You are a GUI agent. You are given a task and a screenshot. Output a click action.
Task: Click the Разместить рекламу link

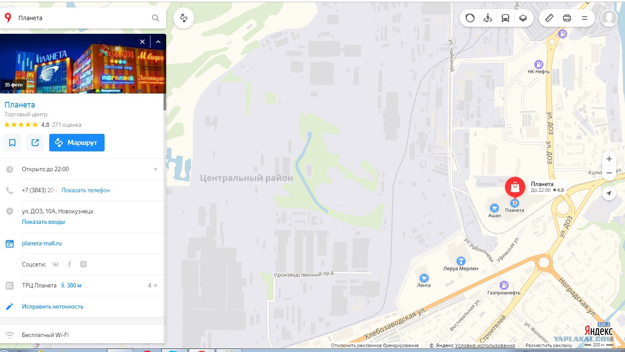click(549, 346)
